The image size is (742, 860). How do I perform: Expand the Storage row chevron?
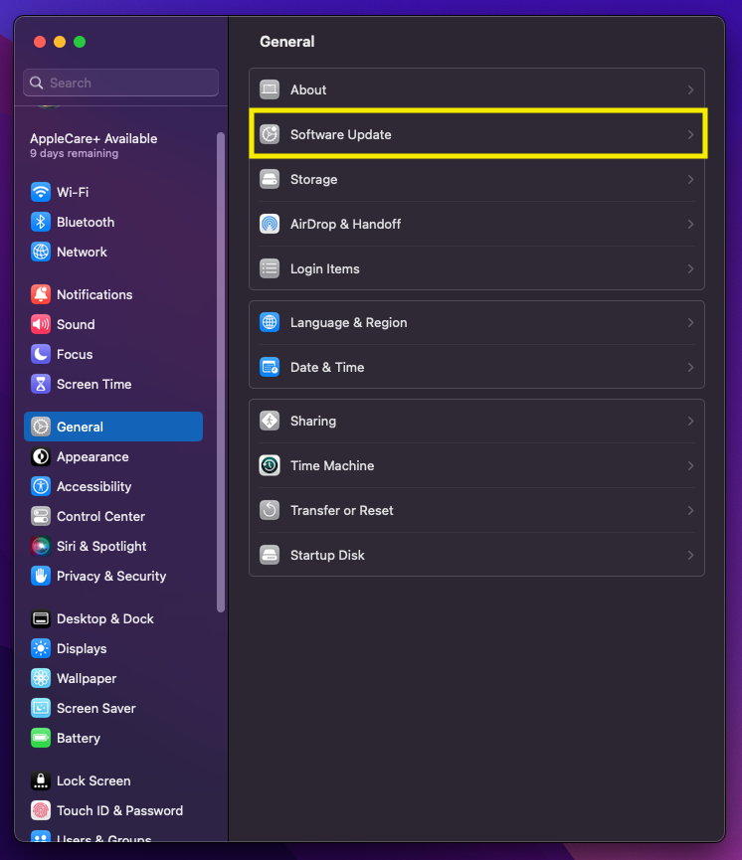[x=690, y=179]
